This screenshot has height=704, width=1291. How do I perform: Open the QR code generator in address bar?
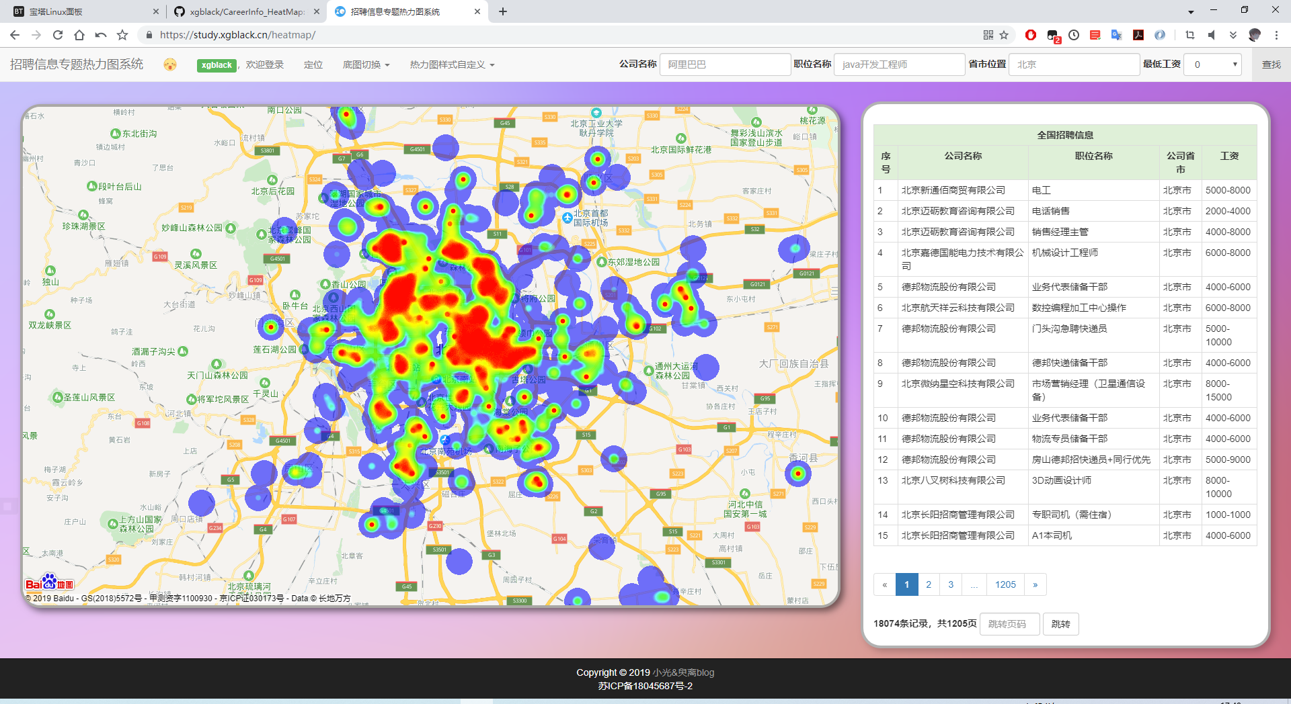click(x=988, y=35)
